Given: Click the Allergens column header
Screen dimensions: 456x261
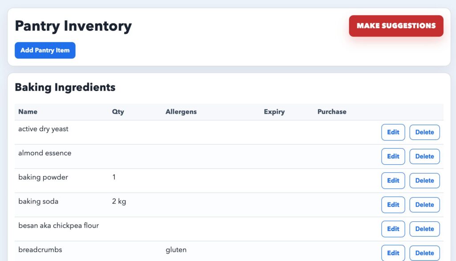Looking at the screenshot, I should [x=181, y=112].
